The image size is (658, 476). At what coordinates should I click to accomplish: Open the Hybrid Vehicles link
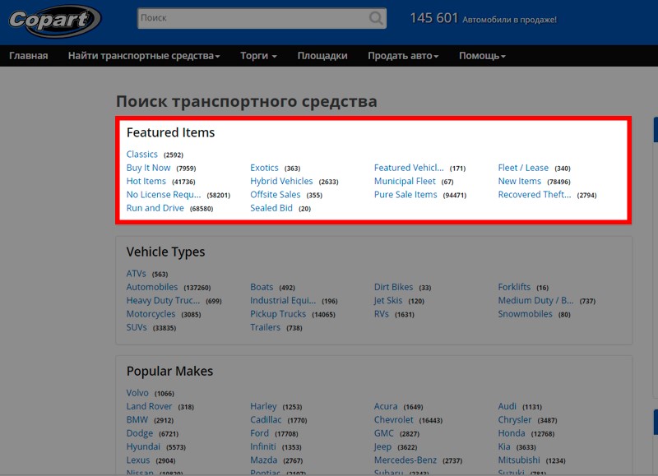[281, 181]
